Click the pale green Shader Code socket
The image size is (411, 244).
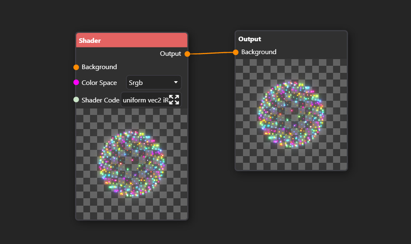click(76, 100)
